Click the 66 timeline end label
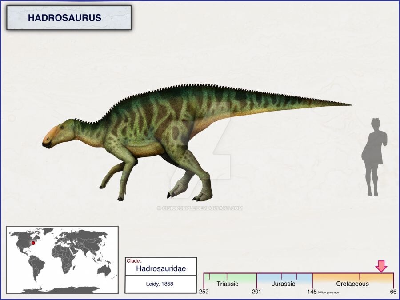Image resolution: width=400 pixels, height=300 pixels. coord(393,292)
